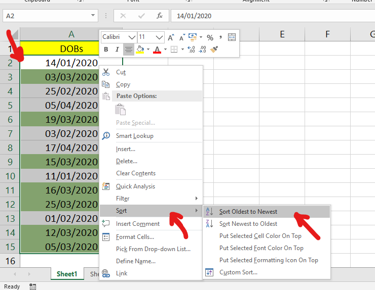
Task: Click the Smart Lookup magnifier icon
Action: (x=106, y=136)
